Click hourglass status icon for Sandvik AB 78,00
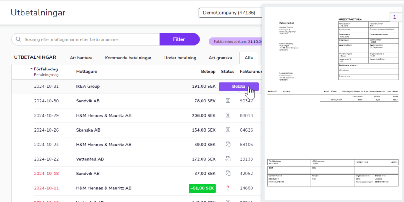 pos(228,101)
